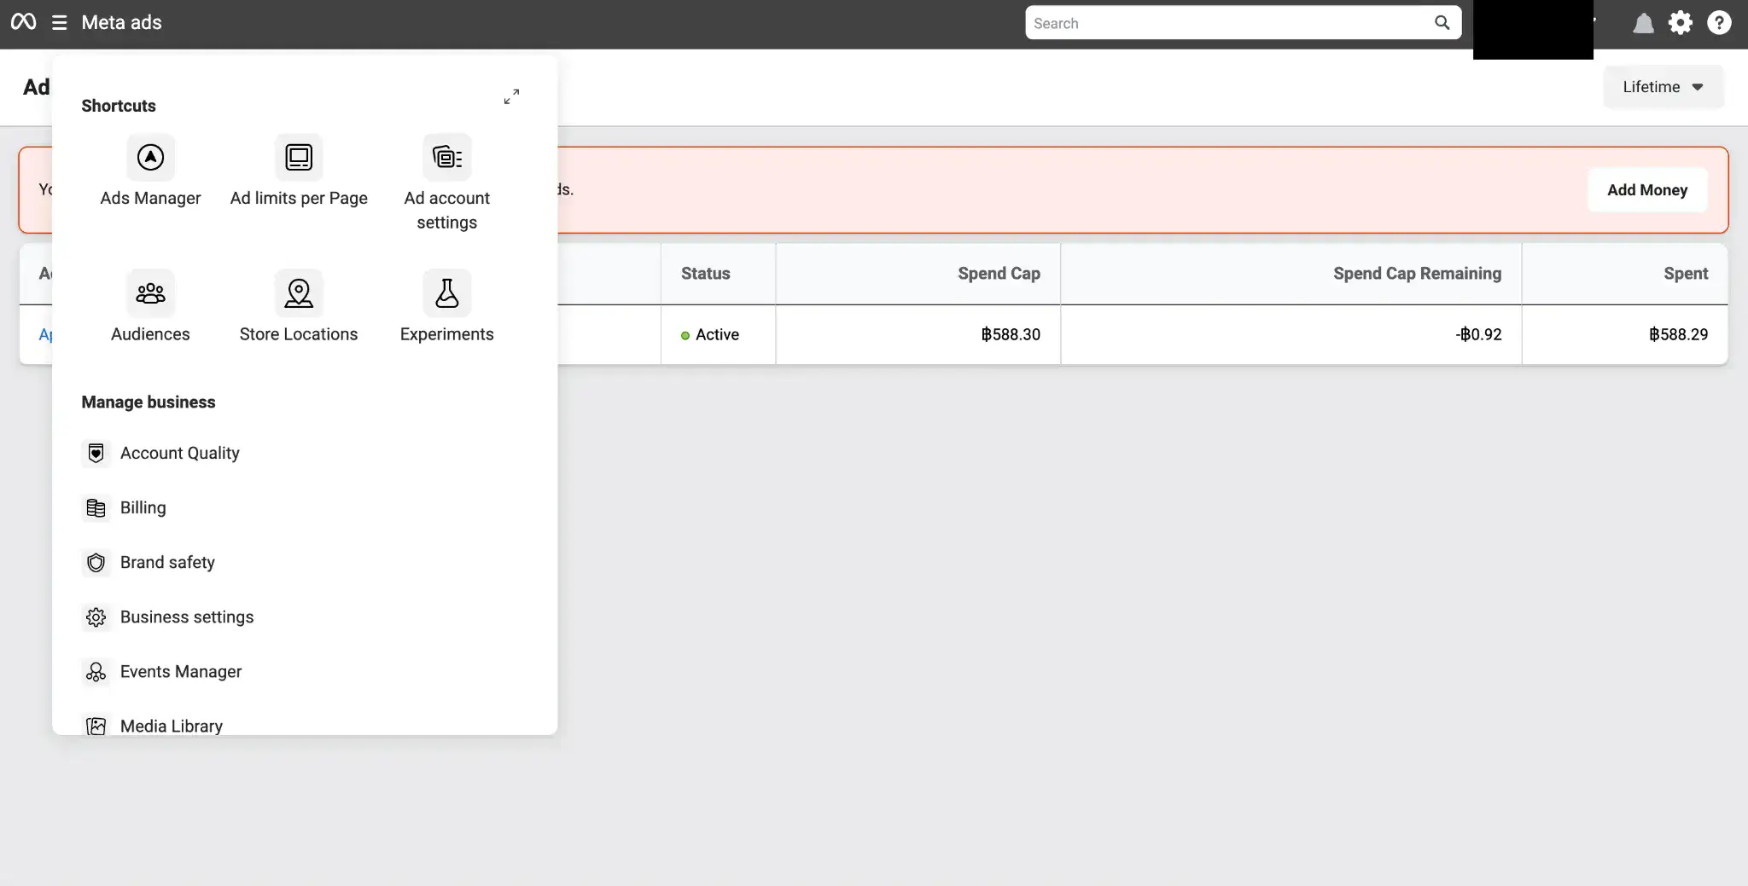The height and width of the screenshot is (886, 1748).
Task: Open Brand safety menu item
Action: point(167,562)
